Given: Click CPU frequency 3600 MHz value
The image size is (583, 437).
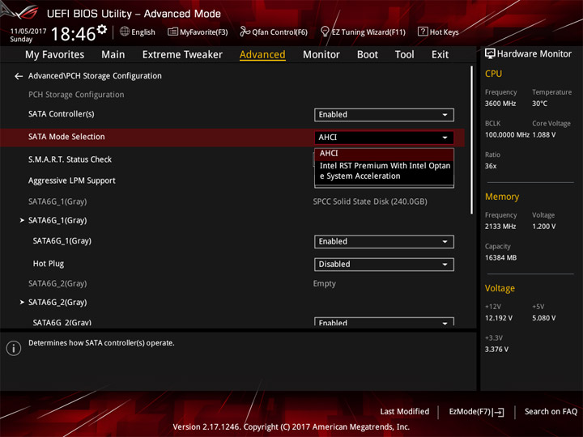Looking at the screenshot, I should pos(500,104).
